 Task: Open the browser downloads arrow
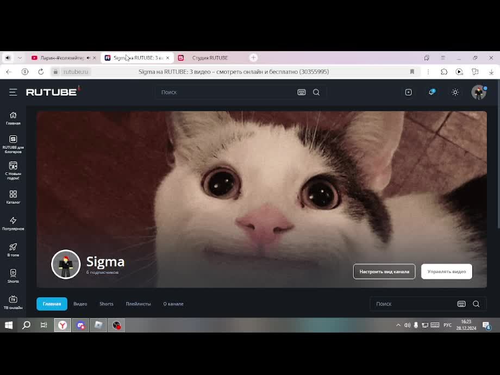coord(491,72)
